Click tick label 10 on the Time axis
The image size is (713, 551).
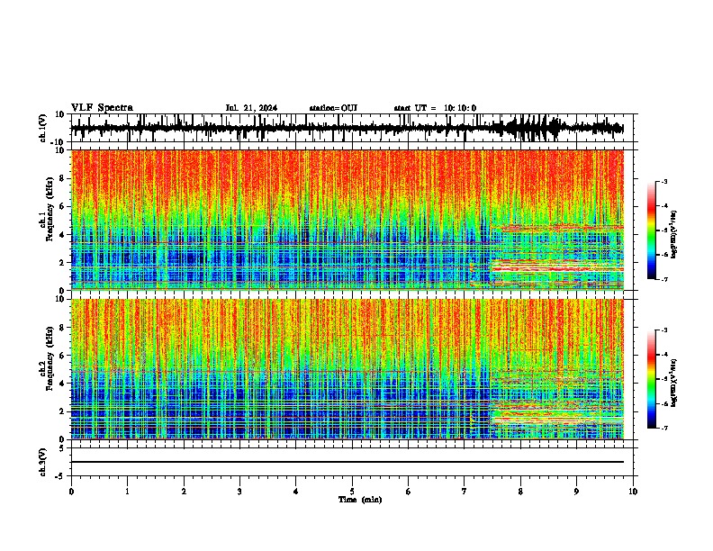click(x=633, y=492)
